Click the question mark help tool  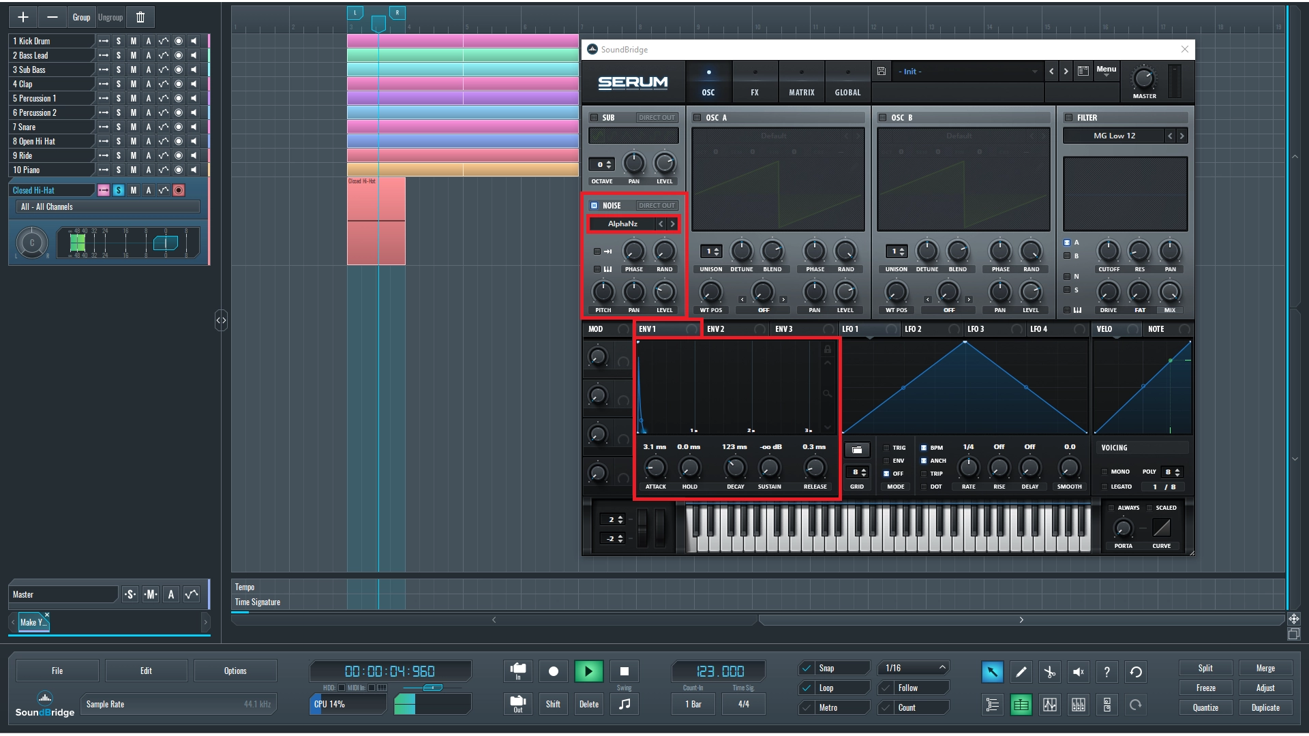tap(1107, 672)
